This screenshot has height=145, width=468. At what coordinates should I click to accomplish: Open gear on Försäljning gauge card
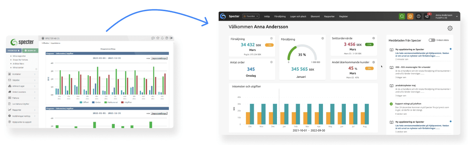click(323, 38)
